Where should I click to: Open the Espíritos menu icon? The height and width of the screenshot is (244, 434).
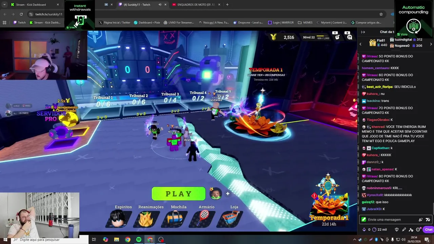119,219
